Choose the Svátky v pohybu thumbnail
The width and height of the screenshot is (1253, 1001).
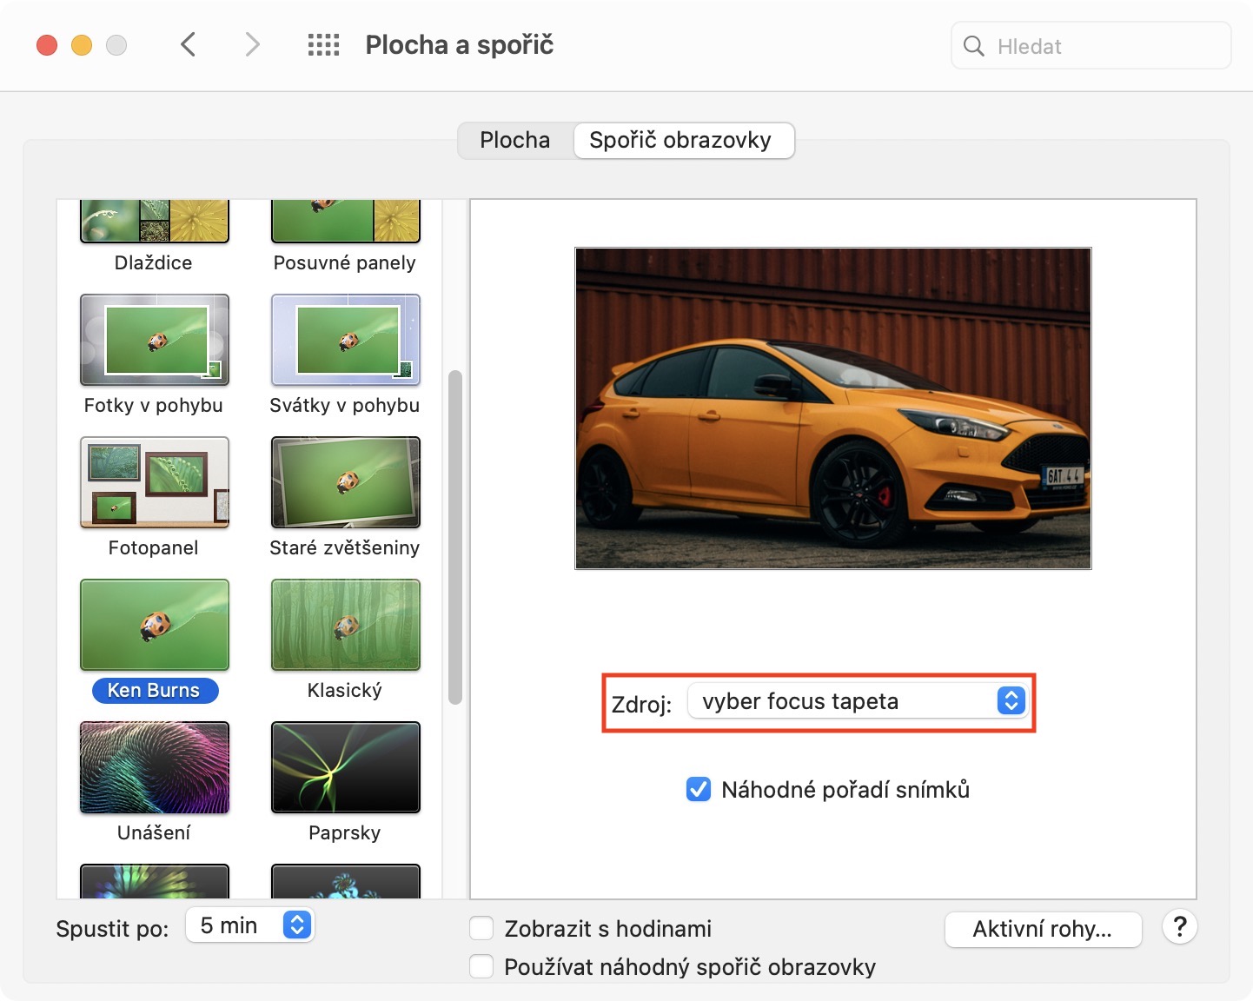(346, 340)
